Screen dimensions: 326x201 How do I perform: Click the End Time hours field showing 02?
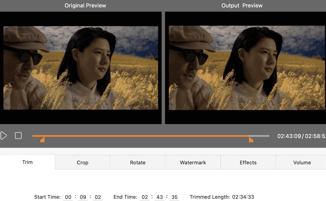[x=145, y=197]
